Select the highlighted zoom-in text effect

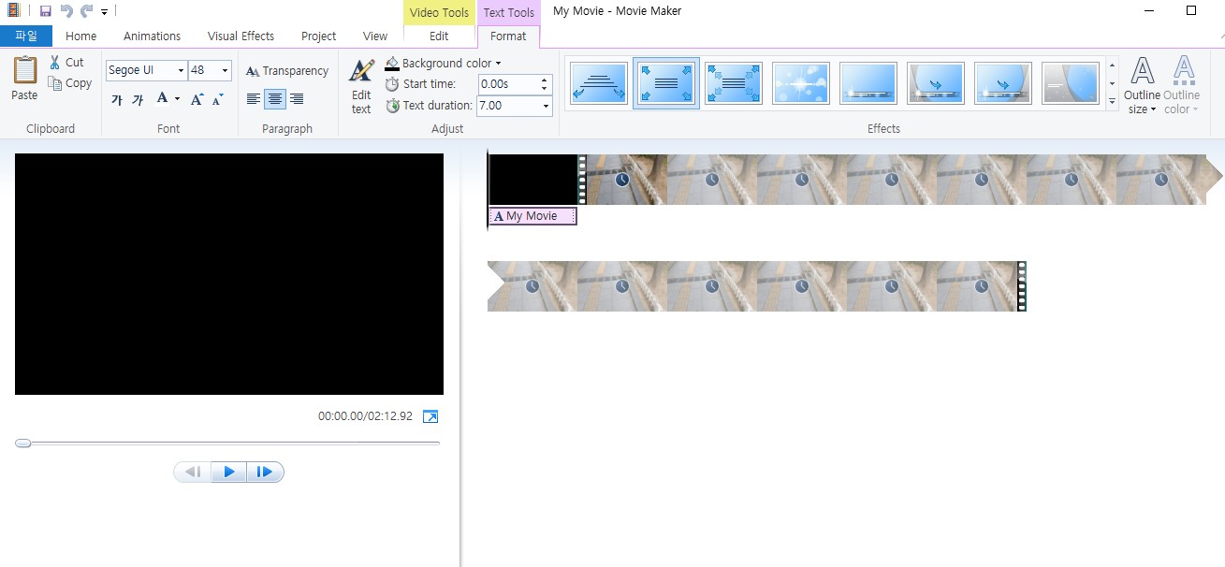pos(665,83)
